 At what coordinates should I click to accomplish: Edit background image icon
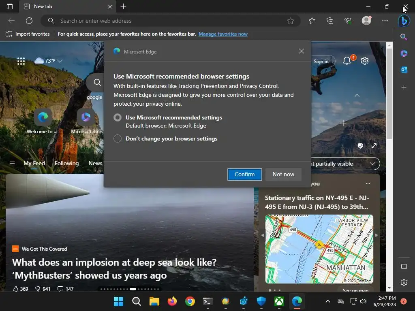[x=360, y=146]
